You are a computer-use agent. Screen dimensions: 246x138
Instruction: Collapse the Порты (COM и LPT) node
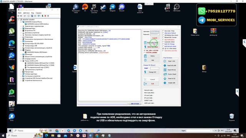pyautogui.click(x=21, y=61)
